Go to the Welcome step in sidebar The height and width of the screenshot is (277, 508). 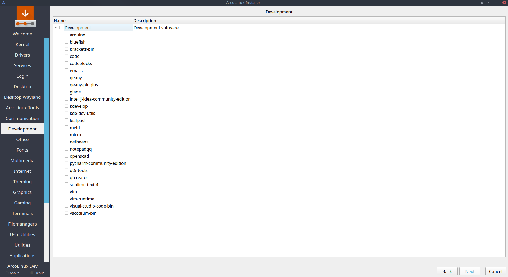click(x=22, y=34)
